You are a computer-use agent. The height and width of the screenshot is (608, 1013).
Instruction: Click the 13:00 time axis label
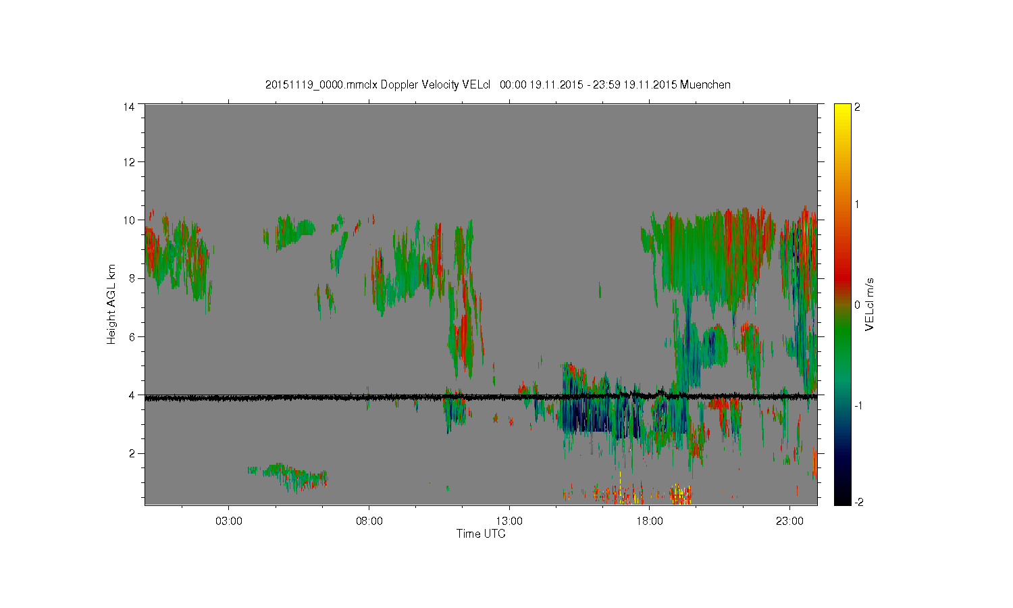[x=509, y=522]
